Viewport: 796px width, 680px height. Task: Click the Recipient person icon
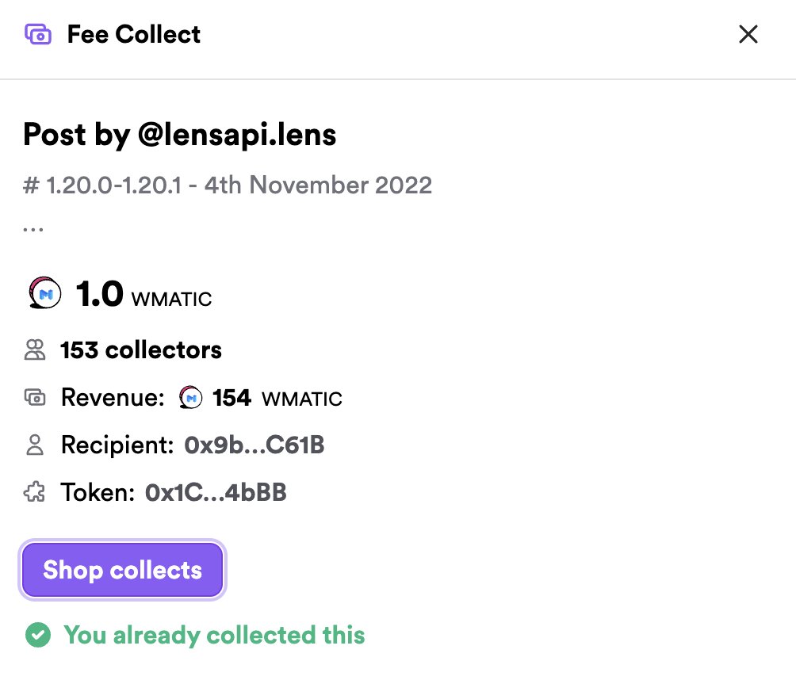[x=35, y=445]
